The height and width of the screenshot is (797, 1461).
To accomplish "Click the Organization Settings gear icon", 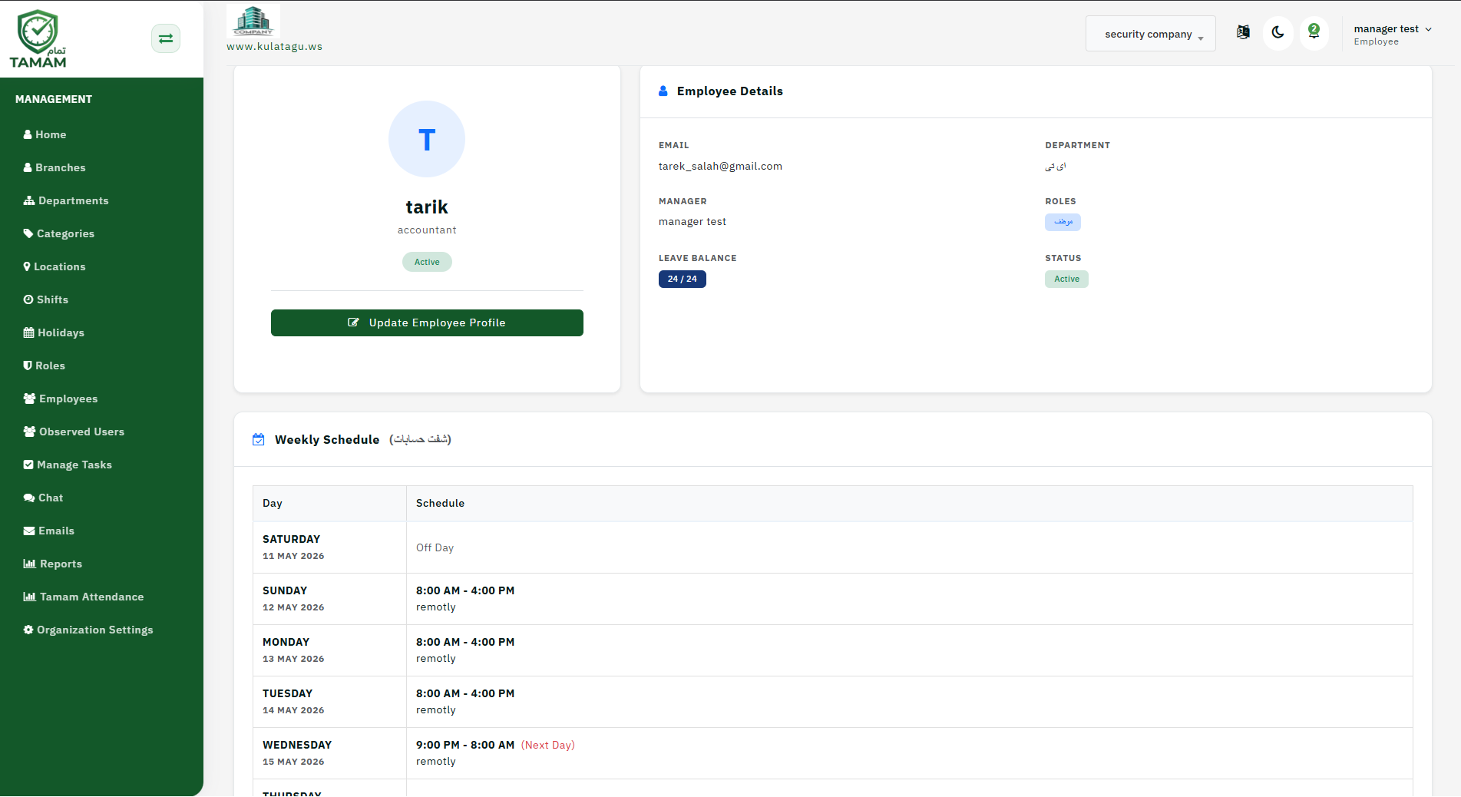I will click(x=28, y=630).
